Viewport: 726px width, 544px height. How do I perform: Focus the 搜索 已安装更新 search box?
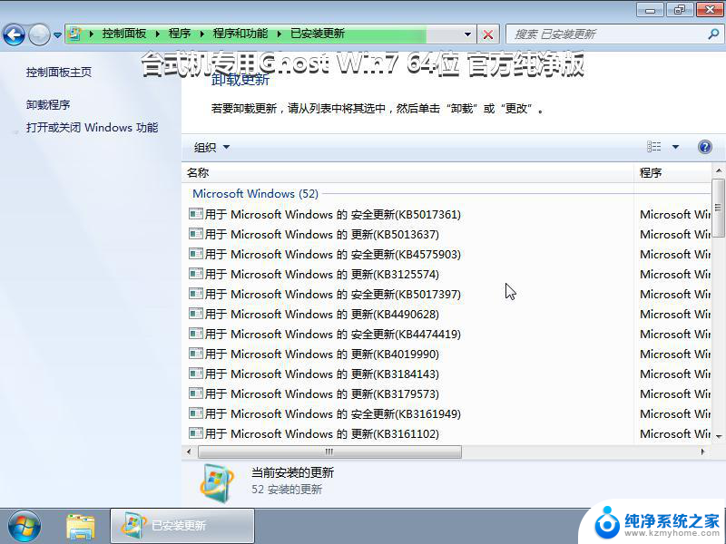coord(606,34)
